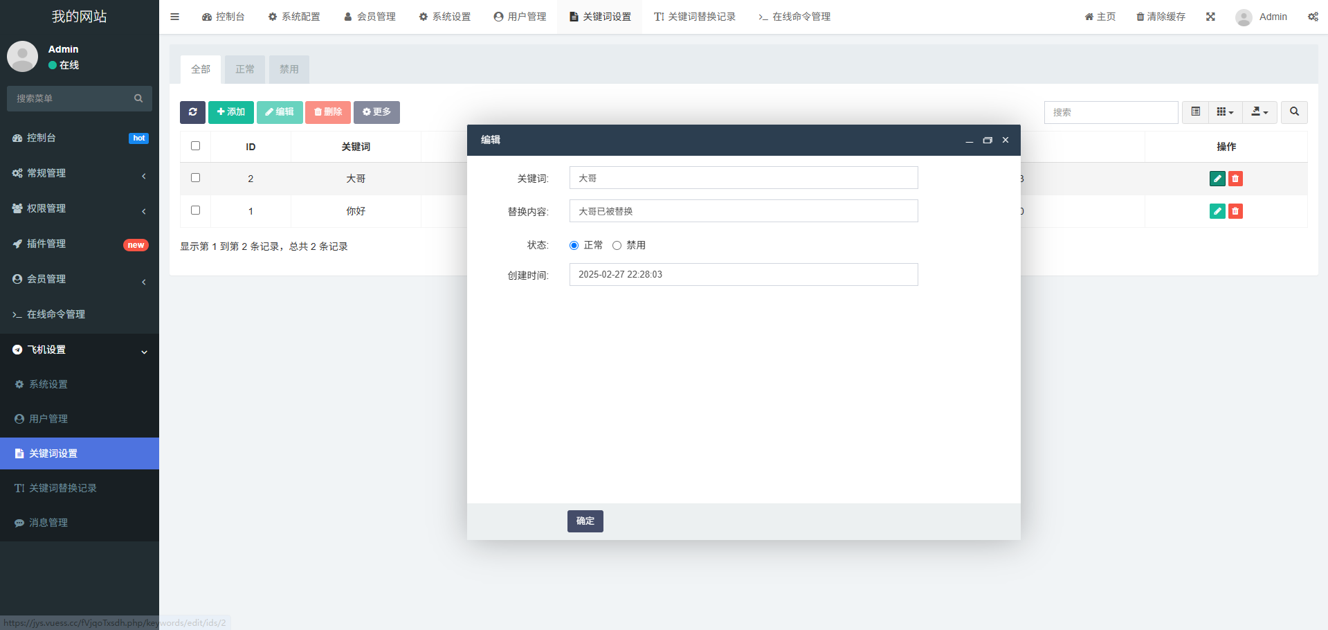Open 关键词替换记录 in the sidebar
The image size is (1328, 630).
tap(80, 488)
